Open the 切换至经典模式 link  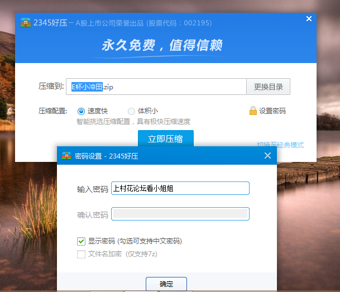click(280, 145)
